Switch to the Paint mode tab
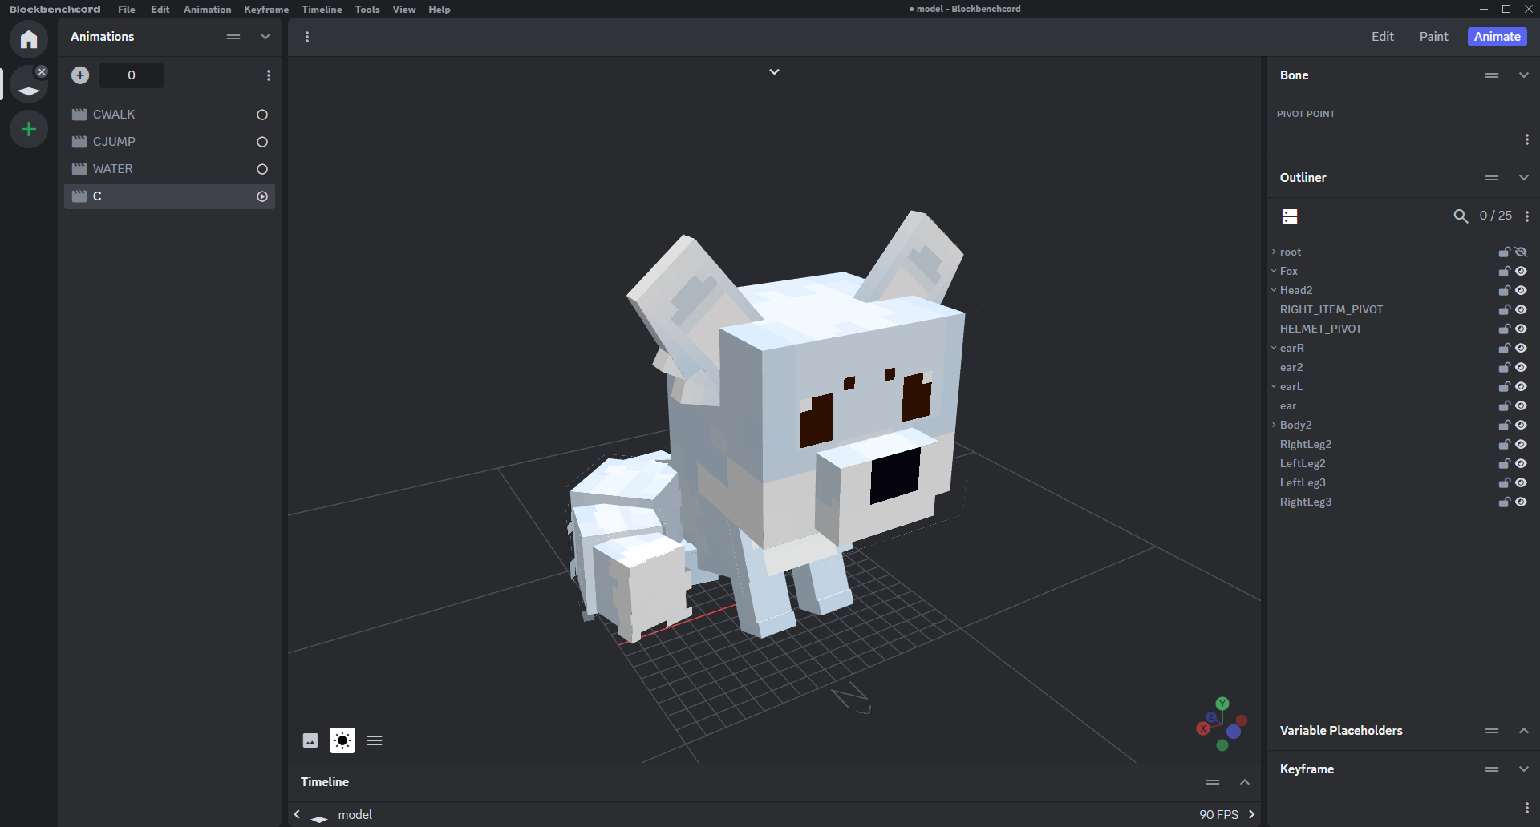1540x827 pixels. pyautogui.click(x=1433, y=37)
